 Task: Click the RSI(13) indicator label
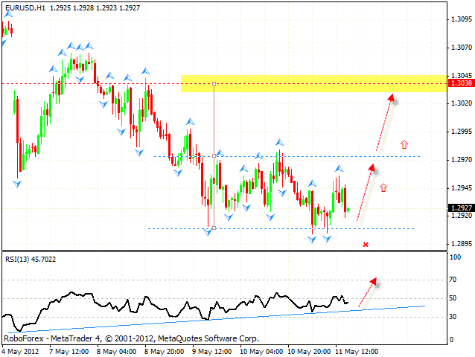click(31, 260)
